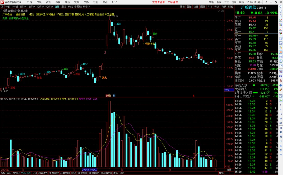
Task: Click the candlestick icon in the sidebar
Action: 281,34
